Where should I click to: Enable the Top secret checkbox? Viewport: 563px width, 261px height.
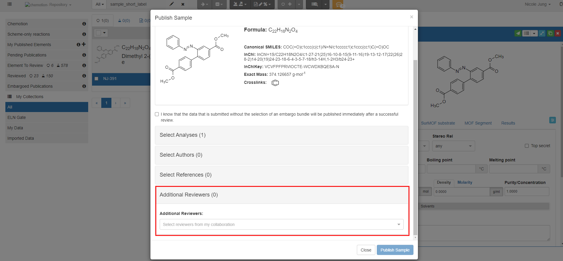pos(527,146)
